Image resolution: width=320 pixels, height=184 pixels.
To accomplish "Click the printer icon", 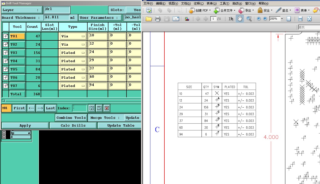I will [158, 19].
